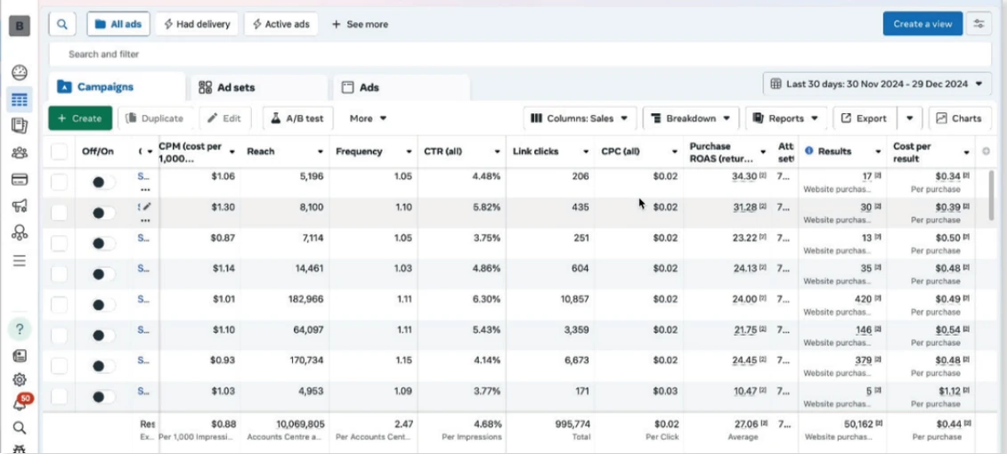This screenshot has width=1007, height=454.
Task: Select the Had delivery view
Action: (197, 24)
